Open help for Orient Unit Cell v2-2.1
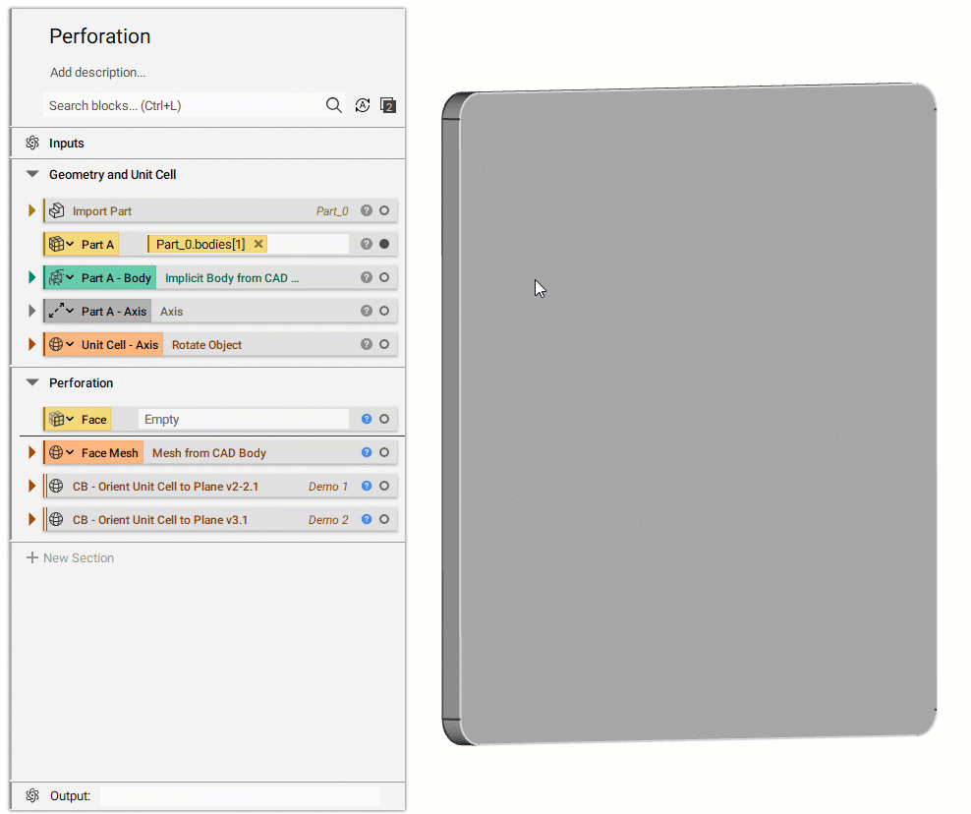971x814 pixels. 367,487
